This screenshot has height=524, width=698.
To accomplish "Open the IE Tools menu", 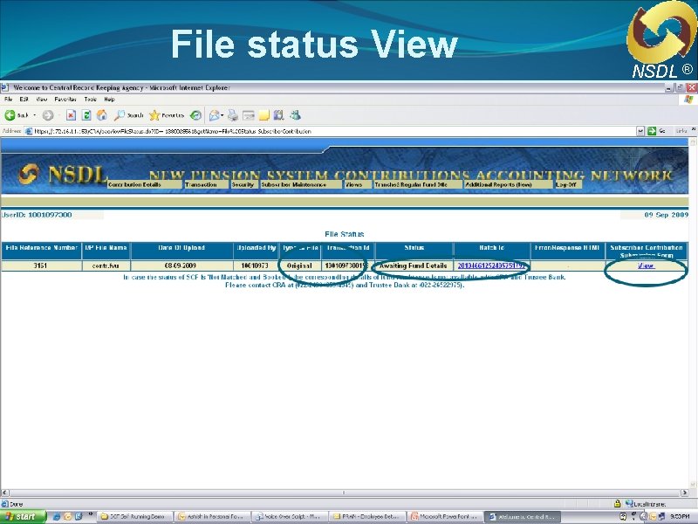I will click(x=91, y=100).
